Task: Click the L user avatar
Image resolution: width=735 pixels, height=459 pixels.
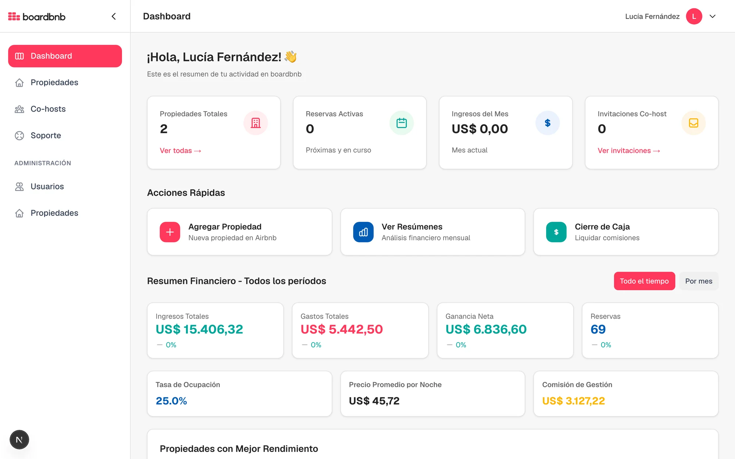Action: 694,17
